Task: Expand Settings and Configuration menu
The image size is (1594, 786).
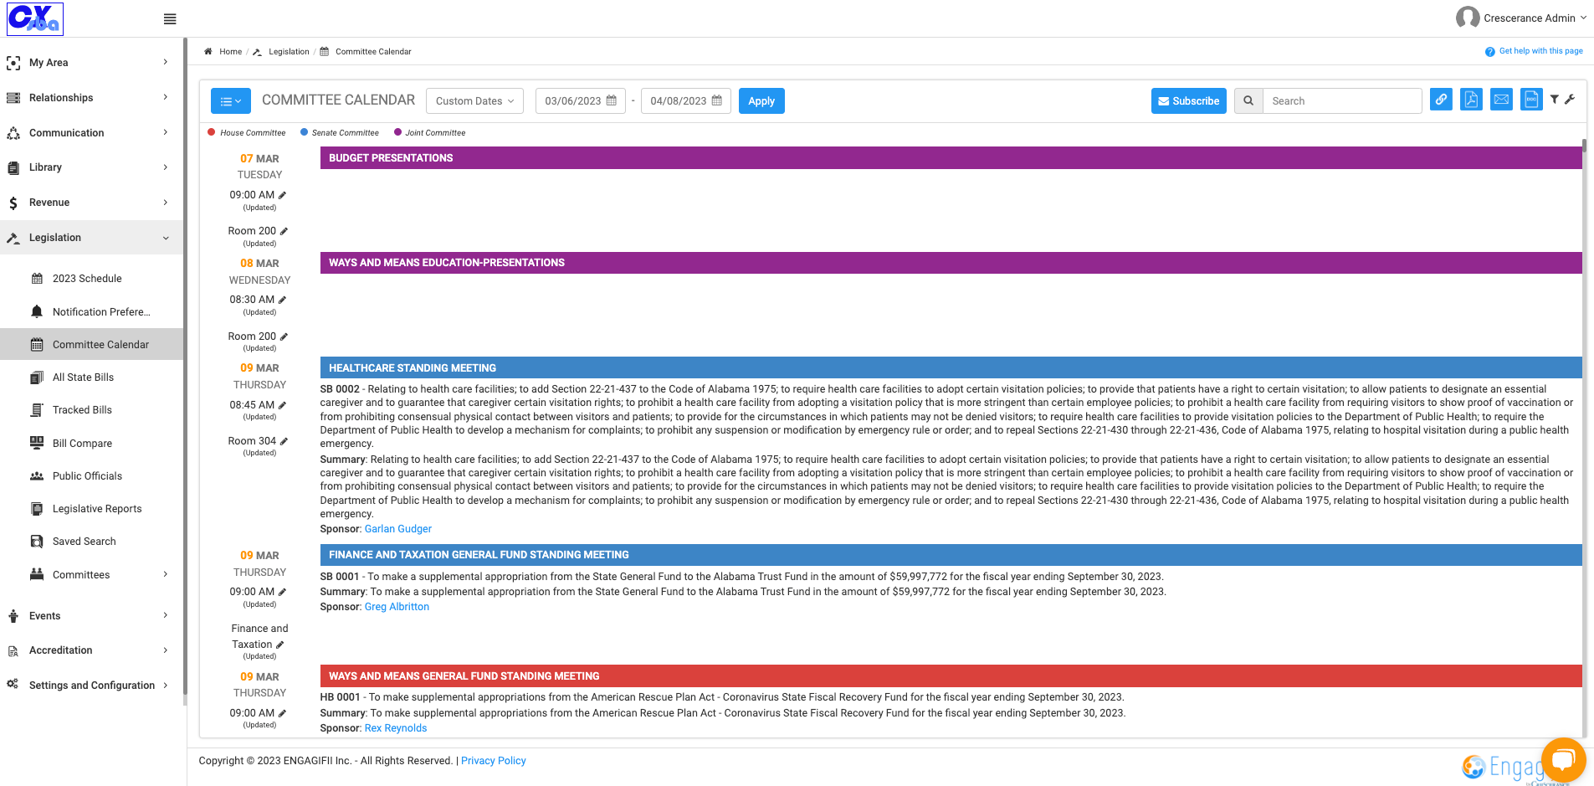Action: coord(92,686)
